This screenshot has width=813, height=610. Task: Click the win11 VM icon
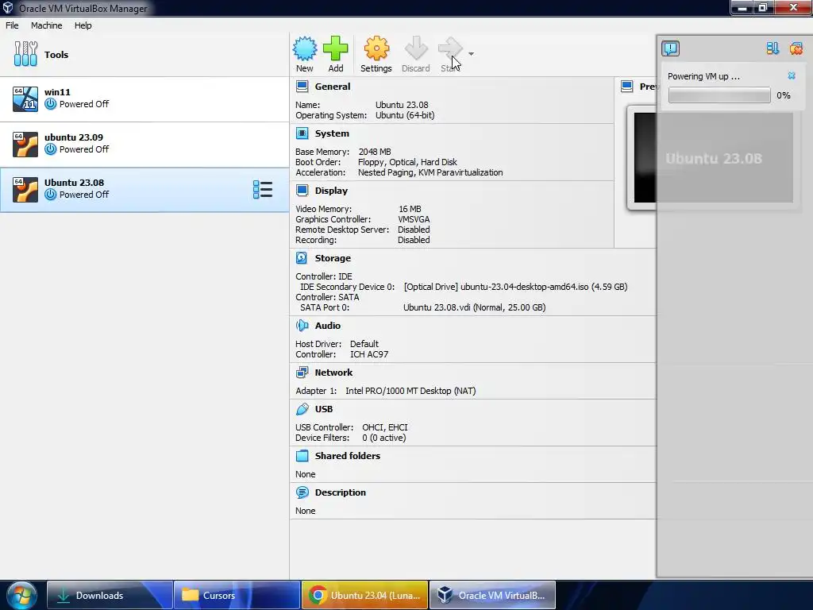coord(25,98)
